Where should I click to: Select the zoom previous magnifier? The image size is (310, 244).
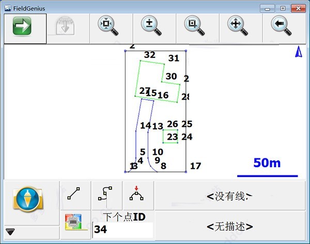point(281,26)
